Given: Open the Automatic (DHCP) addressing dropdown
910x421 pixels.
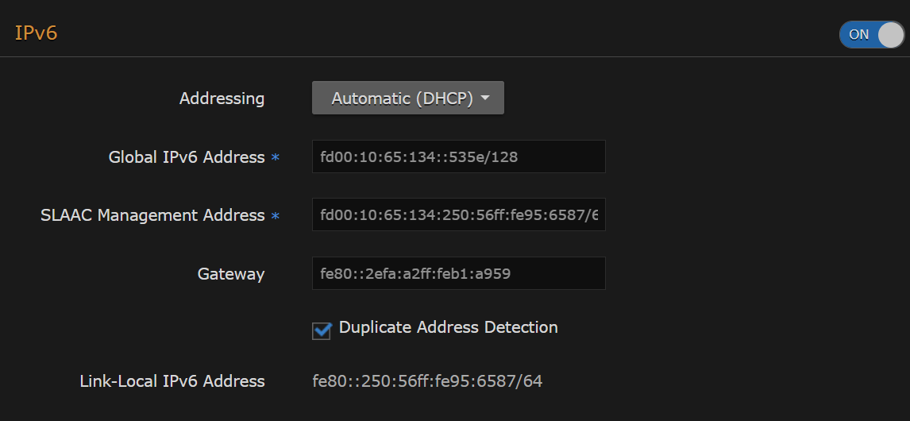Looking at the screenshot, I should coord(407,98).
